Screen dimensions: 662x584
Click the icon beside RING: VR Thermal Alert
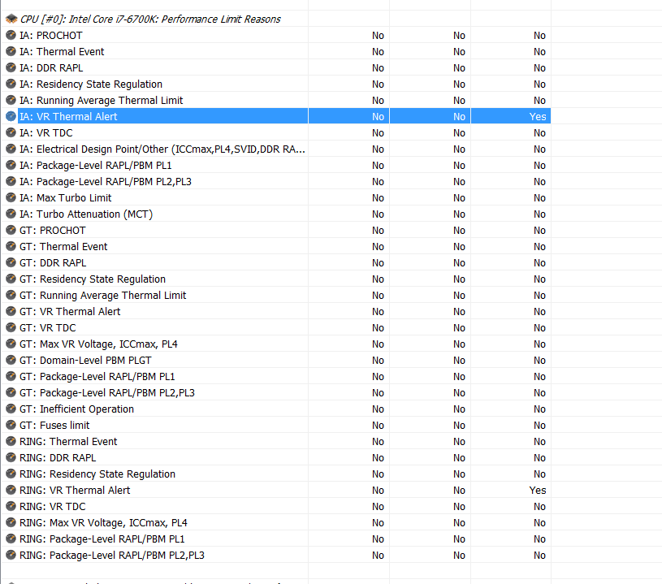click(11, 491)
